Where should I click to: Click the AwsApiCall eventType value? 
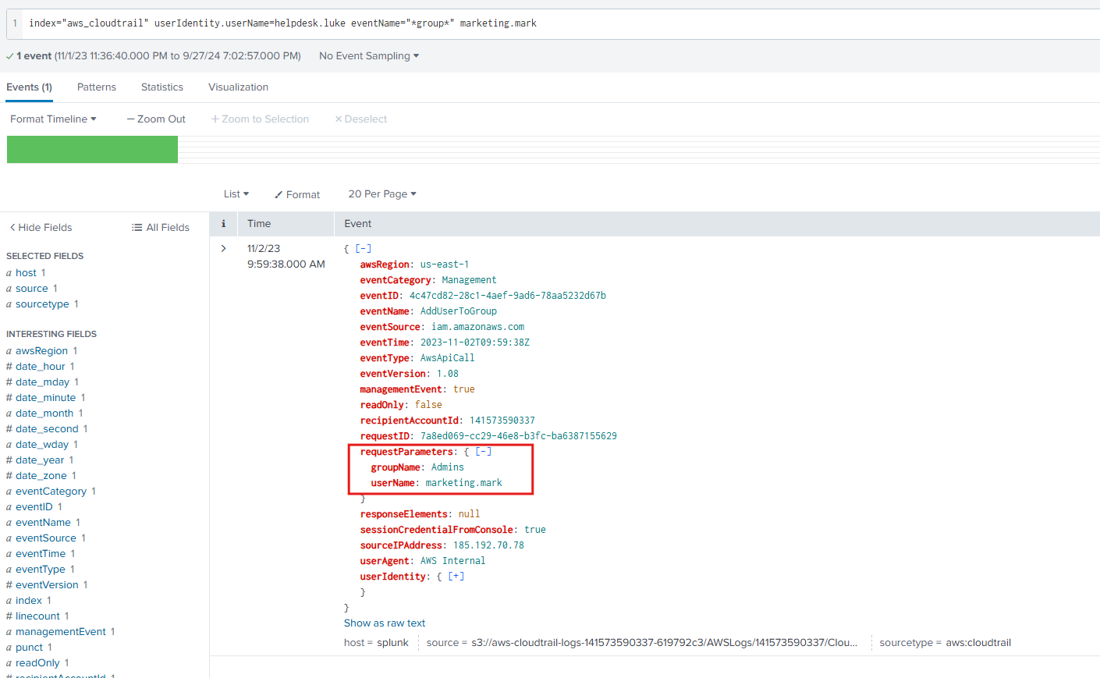point(447,358)
